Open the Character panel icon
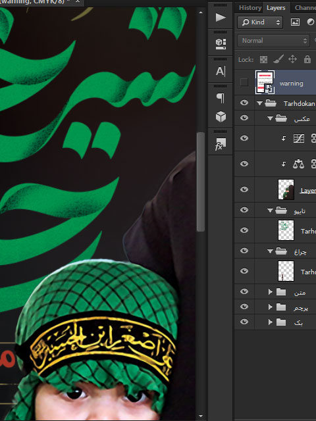This screenshot has width=316, height=421. tap(221, 71)
